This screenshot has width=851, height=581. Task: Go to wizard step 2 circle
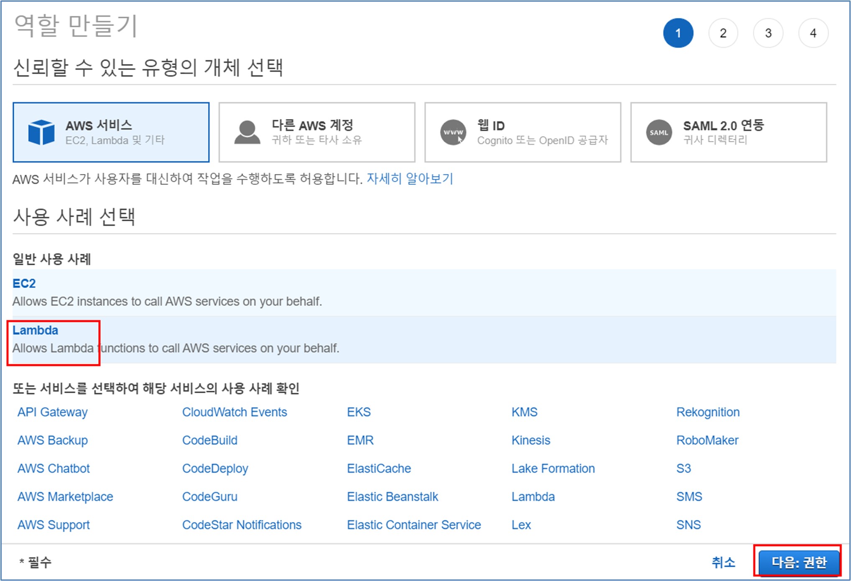coord(723,33)
